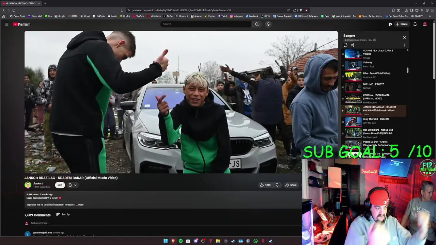This screenshot has height=245, width=436.
Task: Like the video with thumbs up
Action: tap(265, 185)
